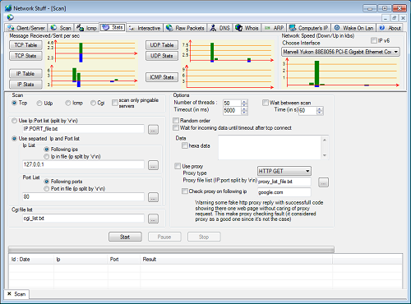Browse for the cgi_list.txt file
Viewport: 411px width, 304px height.
click(x=153, y=219)
